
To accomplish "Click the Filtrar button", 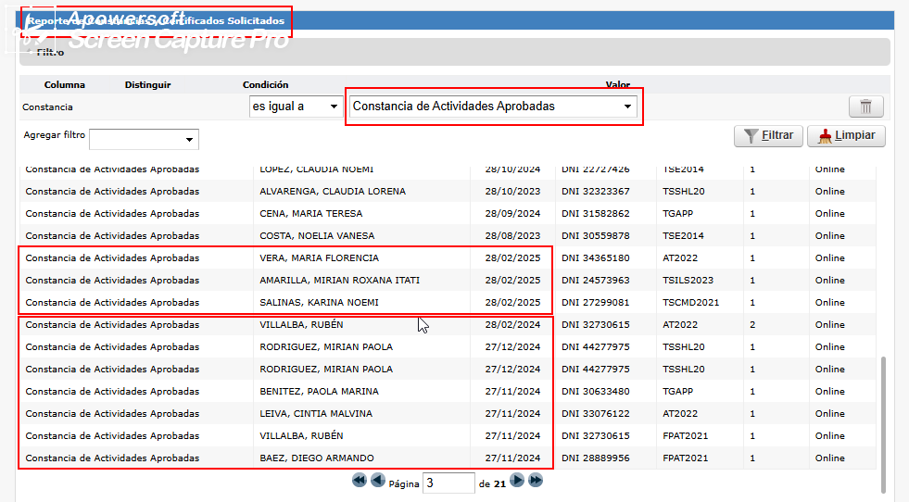I will click(x=768, y=136).
